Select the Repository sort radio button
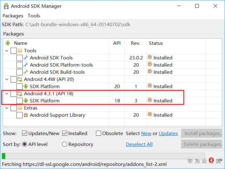This screenshot has height=169, width=225. click(65, 144)
